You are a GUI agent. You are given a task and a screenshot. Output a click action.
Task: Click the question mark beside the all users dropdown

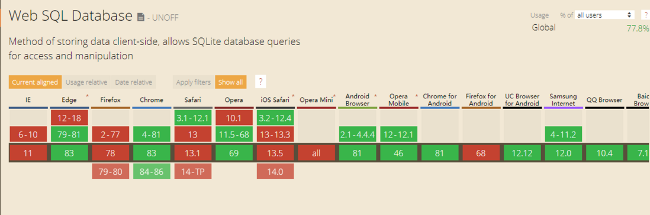click(x=645, y=15)
